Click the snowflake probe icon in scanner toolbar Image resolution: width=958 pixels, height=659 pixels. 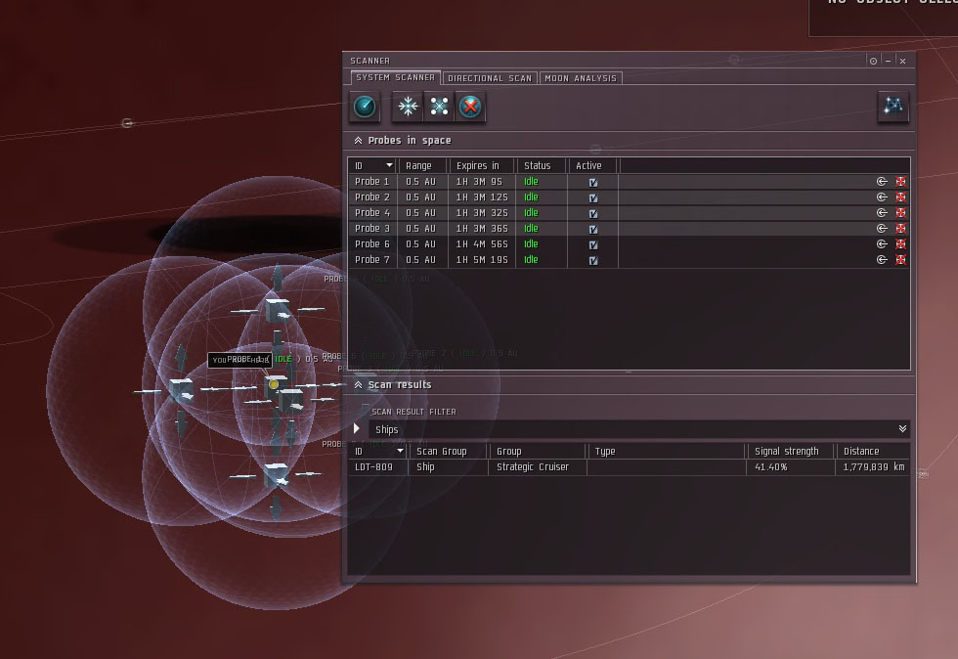pos(408,107)
